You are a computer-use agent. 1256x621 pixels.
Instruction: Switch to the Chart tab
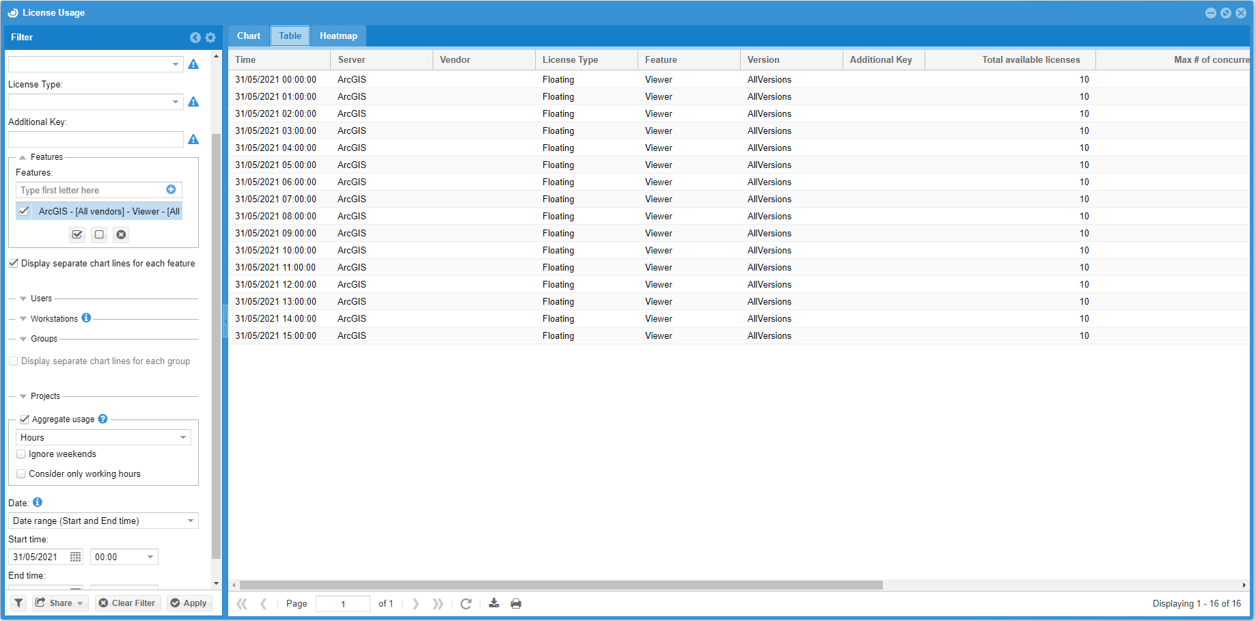[249, 36]
